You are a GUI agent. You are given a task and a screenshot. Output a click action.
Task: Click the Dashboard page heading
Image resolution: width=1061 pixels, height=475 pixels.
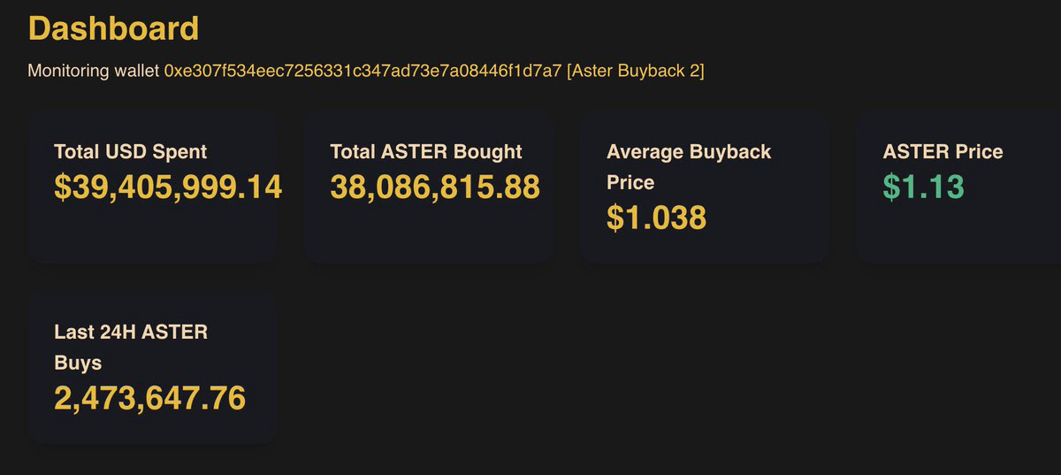click(113, 28)
